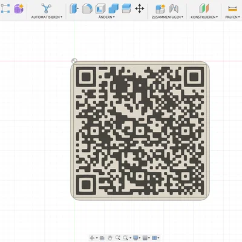Click the purple Create Form icon
Screen dimensions: 242x242
click(19, 8)
